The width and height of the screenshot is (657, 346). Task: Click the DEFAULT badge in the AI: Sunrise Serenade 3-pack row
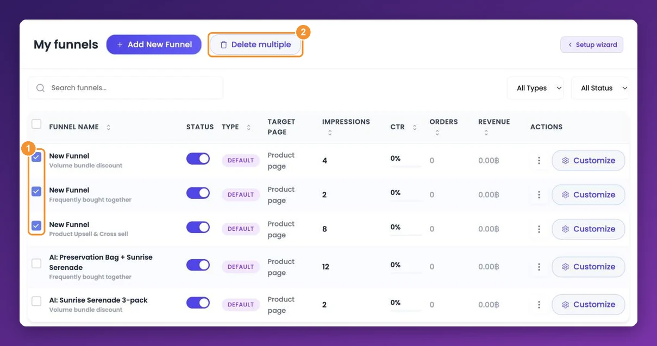pos(241,305)
